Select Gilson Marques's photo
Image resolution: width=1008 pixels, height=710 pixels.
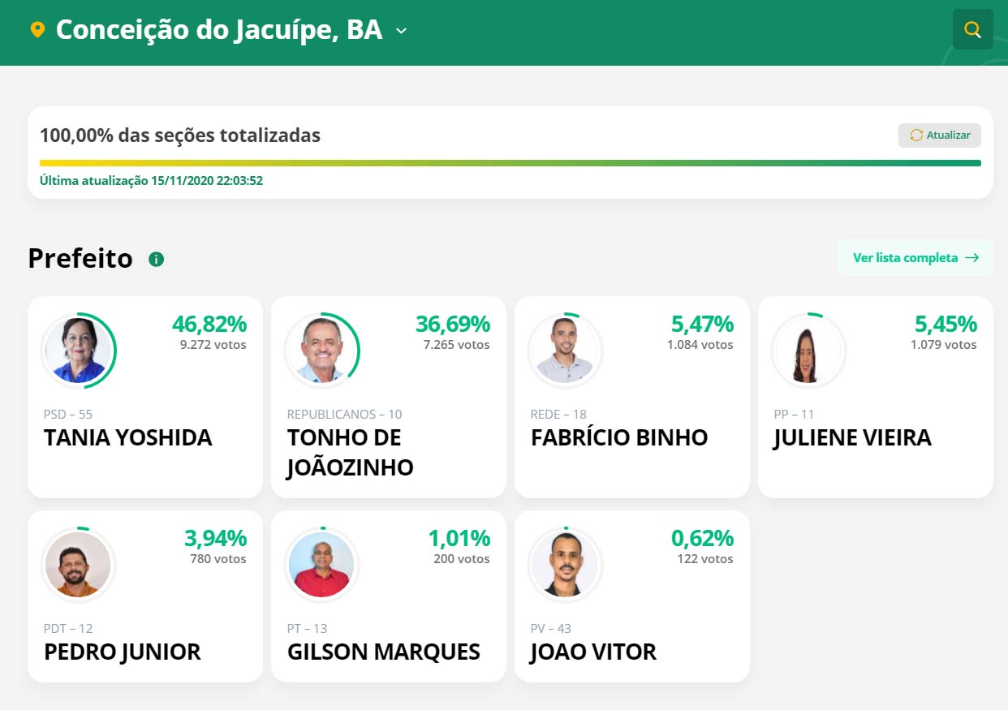(321, 564)
